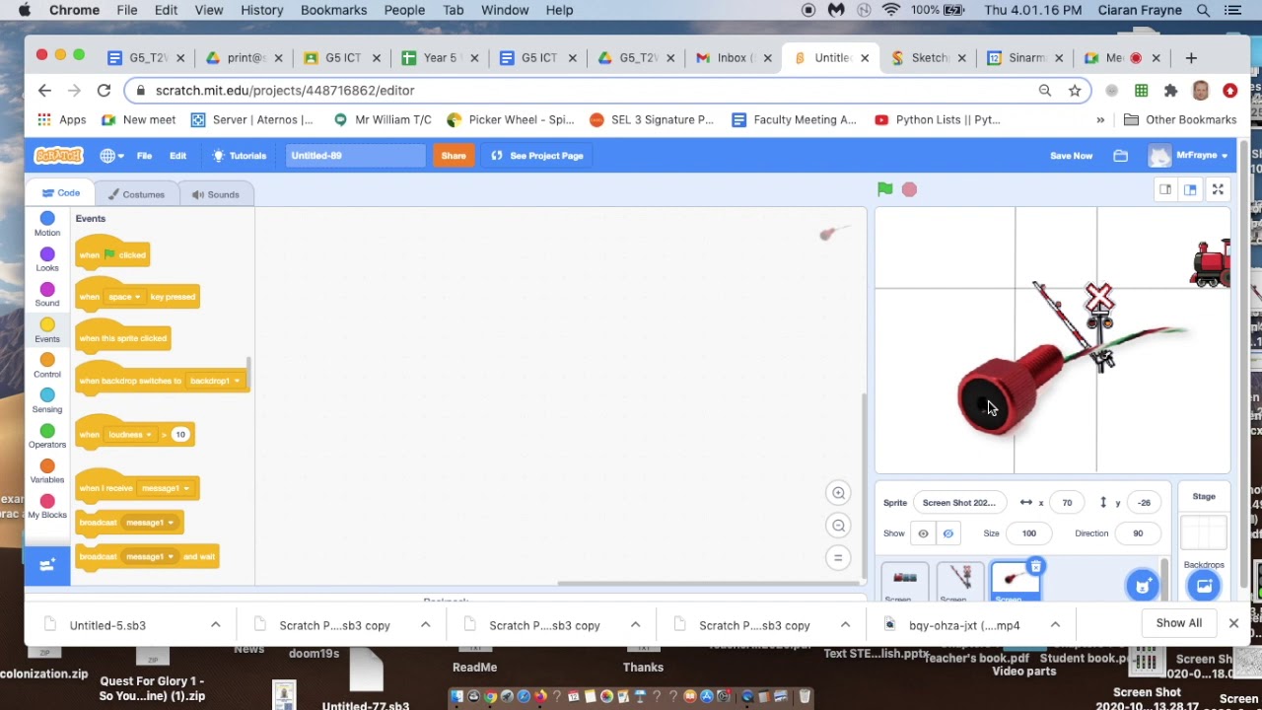Switch to the Sounds tab
The image size is (1262, 710).
click(216, 194)
